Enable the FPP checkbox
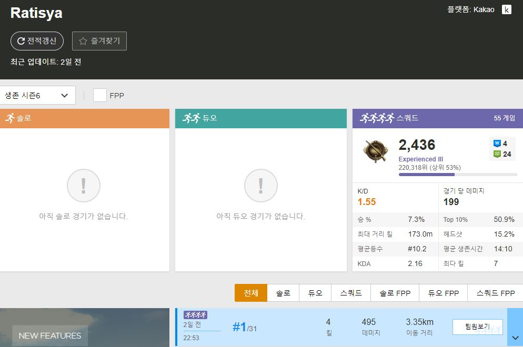 [100, 95]
